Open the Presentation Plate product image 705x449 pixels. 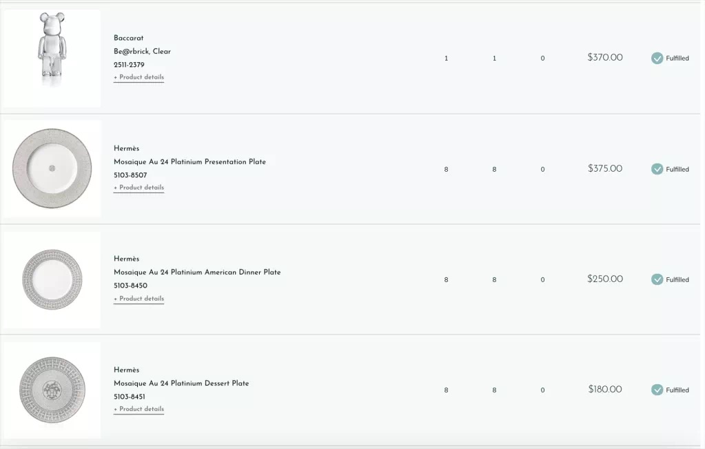coord(52,169)
